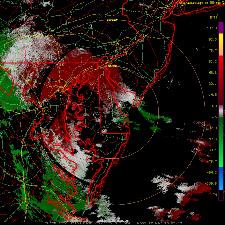Click the 107.8 velocity scale value

point(212,28)
